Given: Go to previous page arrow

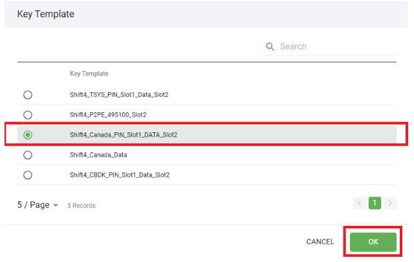Looking at the screenshot, I should pos(360,203).
